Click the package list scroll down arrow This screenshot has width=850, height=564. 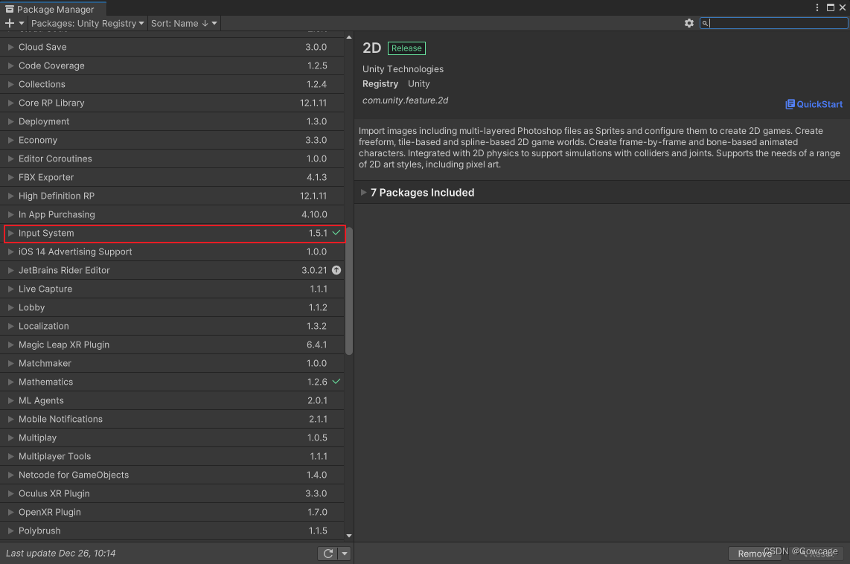[x=349, y=535]
